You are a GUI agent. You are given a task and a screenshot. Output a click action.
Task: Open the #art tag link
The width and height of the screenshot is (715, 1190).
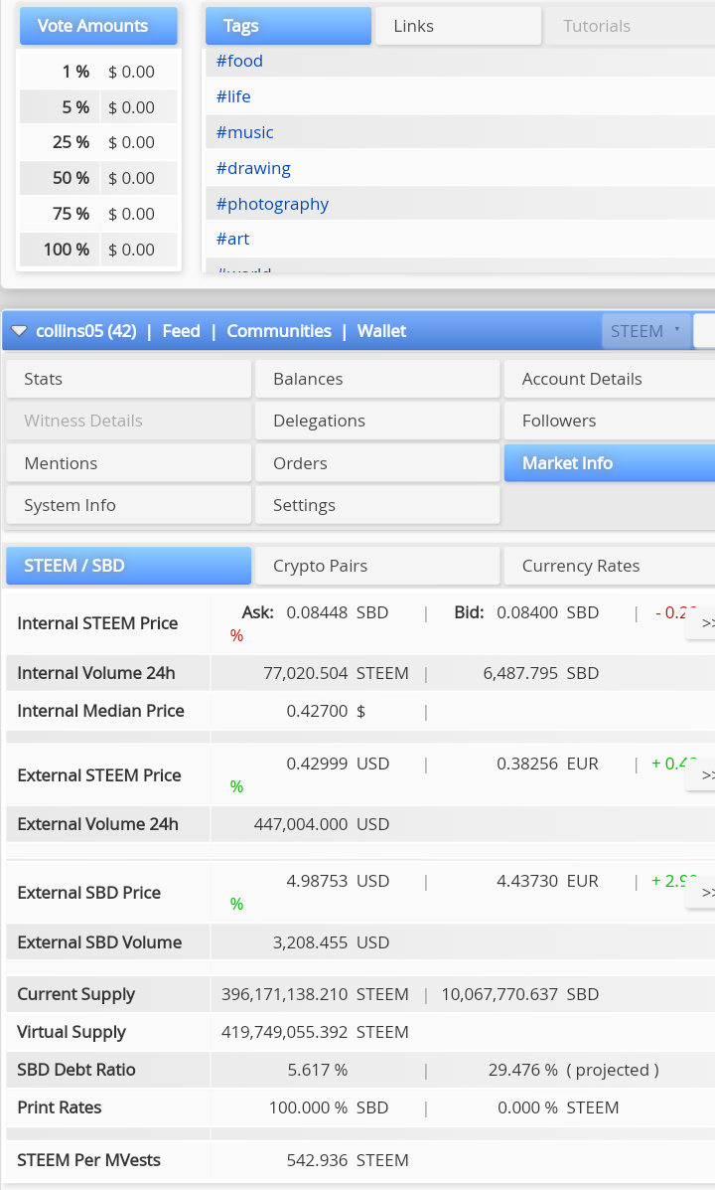tap(232, 239)
